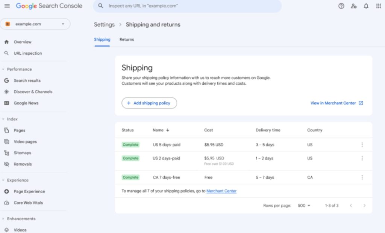Open the notifications bell
This screenshot has height=233, width=385.
(366, 6)
